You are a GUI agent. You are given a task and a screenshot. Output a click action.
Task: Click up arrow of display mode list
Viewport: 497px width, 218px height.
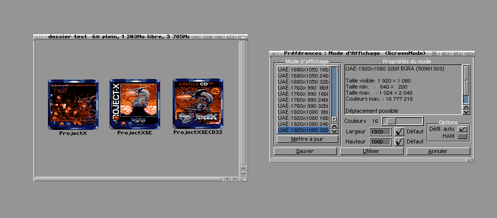pos(334,126)
